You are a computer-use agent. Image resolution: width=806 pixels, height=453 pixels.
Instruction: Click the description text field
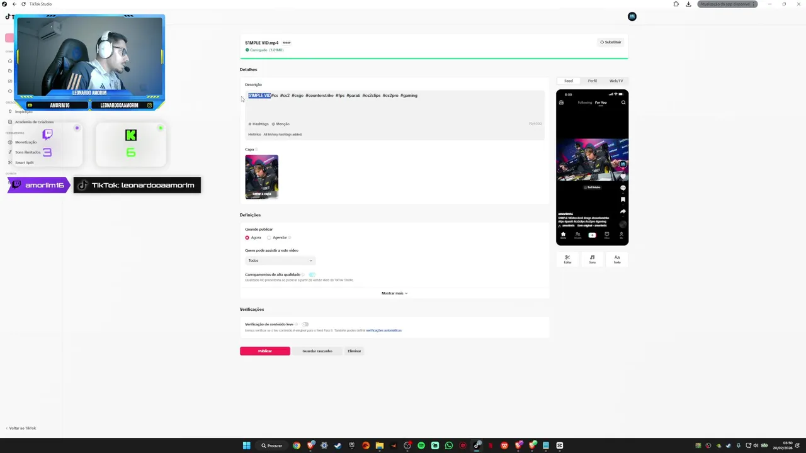[395, 105]
